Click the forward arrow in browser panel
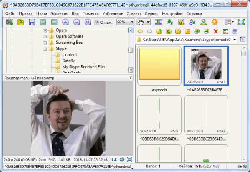This screenshot has height=172, width=250. coord(150,31)
